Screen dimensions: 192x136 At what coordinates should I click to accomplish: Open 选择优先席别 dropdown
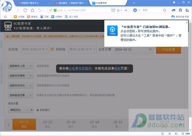(20, 76)
